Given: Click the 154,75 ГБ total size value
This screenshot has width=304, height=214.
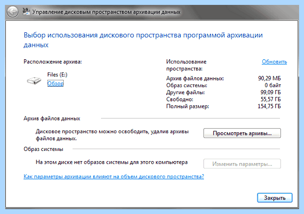Looking at the screenshot, I should click(x=269, y=106).
